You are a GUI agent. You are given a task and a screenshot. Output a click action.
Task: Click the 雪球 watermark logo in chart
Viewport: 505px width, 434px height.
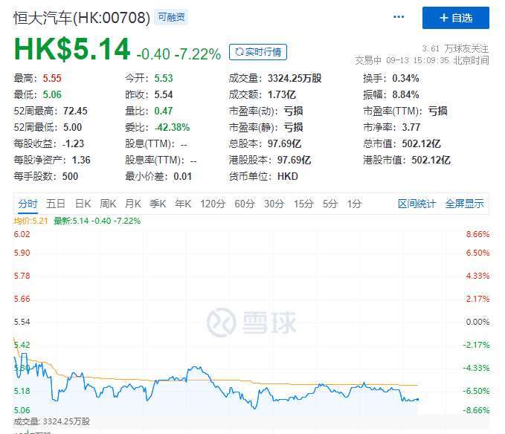coord(251,322)
